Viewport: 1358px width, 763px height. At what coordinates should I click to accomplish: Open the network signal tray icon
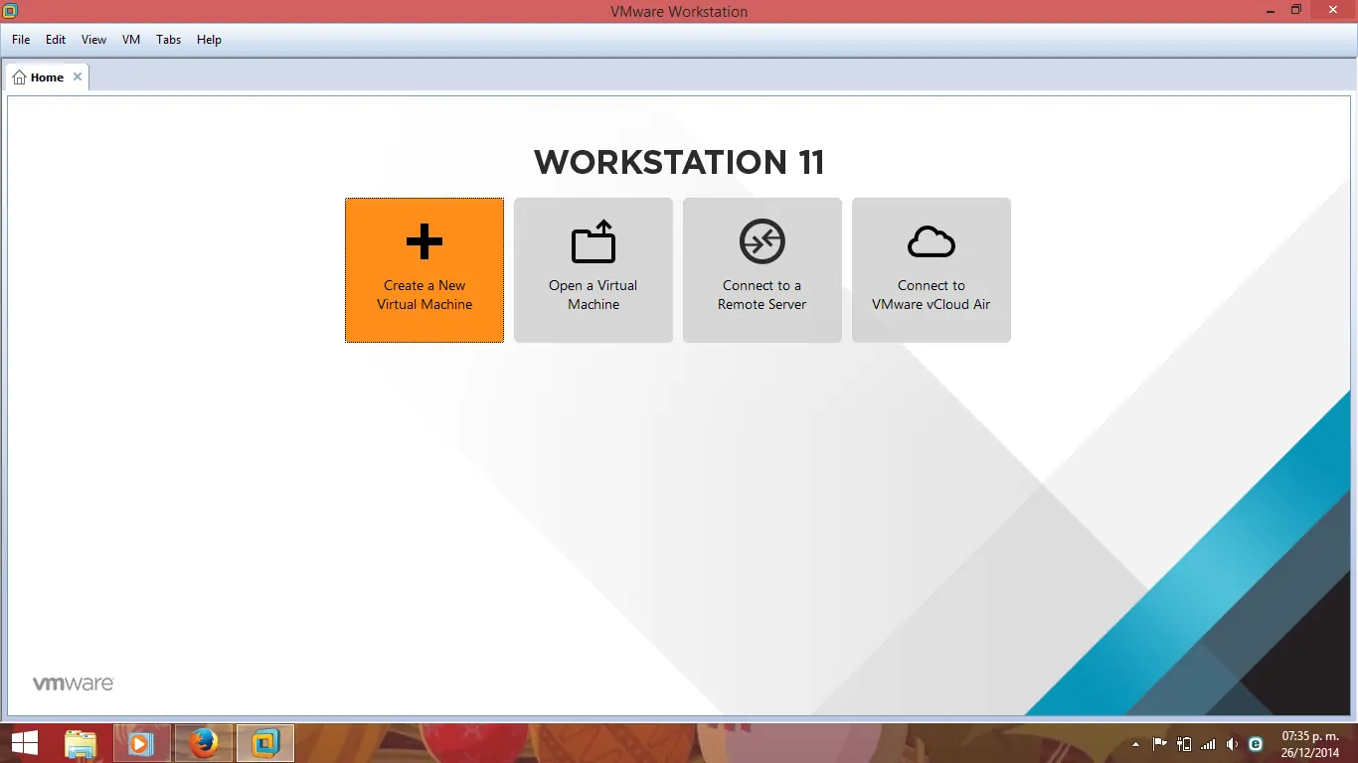(1208, 744)
